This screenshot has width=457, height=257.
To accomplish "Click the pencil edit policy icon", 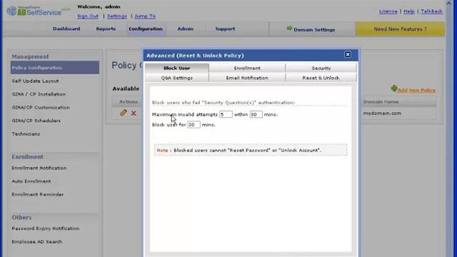I will pyautogui.click(x=124, y=113).
